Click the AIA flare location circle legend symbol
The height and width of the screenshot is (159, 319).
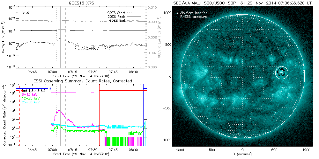click(x=178, y=13)
